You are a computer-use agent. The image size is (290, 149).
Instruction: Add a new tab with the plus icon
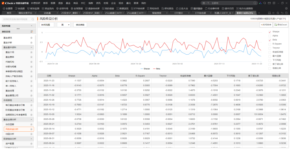tap(259, 13)
